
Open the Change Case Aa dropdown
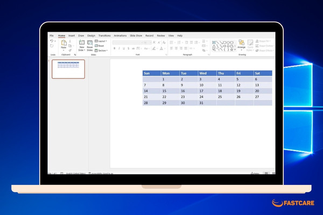[146, 48]
